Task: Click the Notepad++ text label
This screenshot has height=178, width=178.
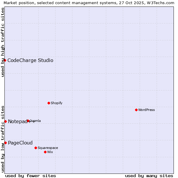Action: point(18,122)
